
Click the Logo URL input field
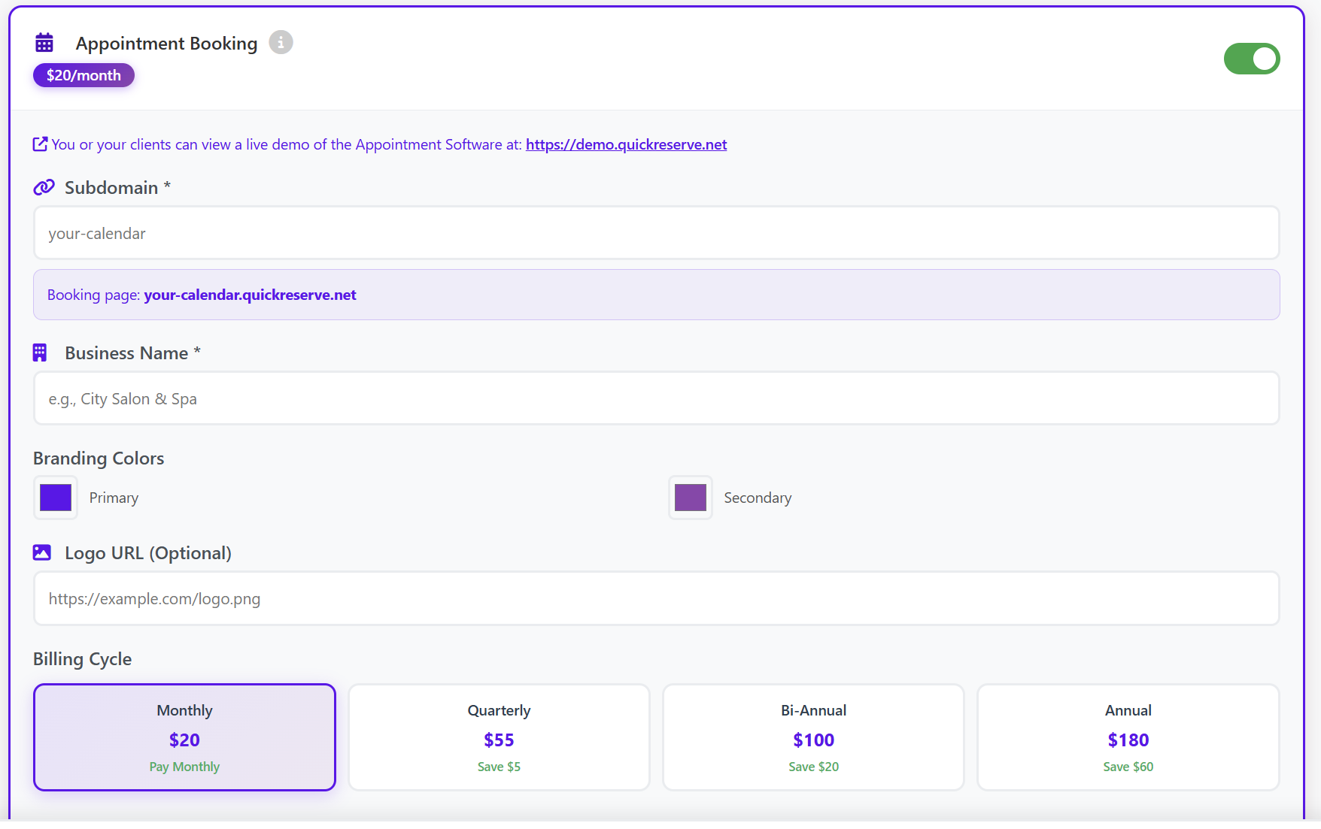(x=656, y=599)
